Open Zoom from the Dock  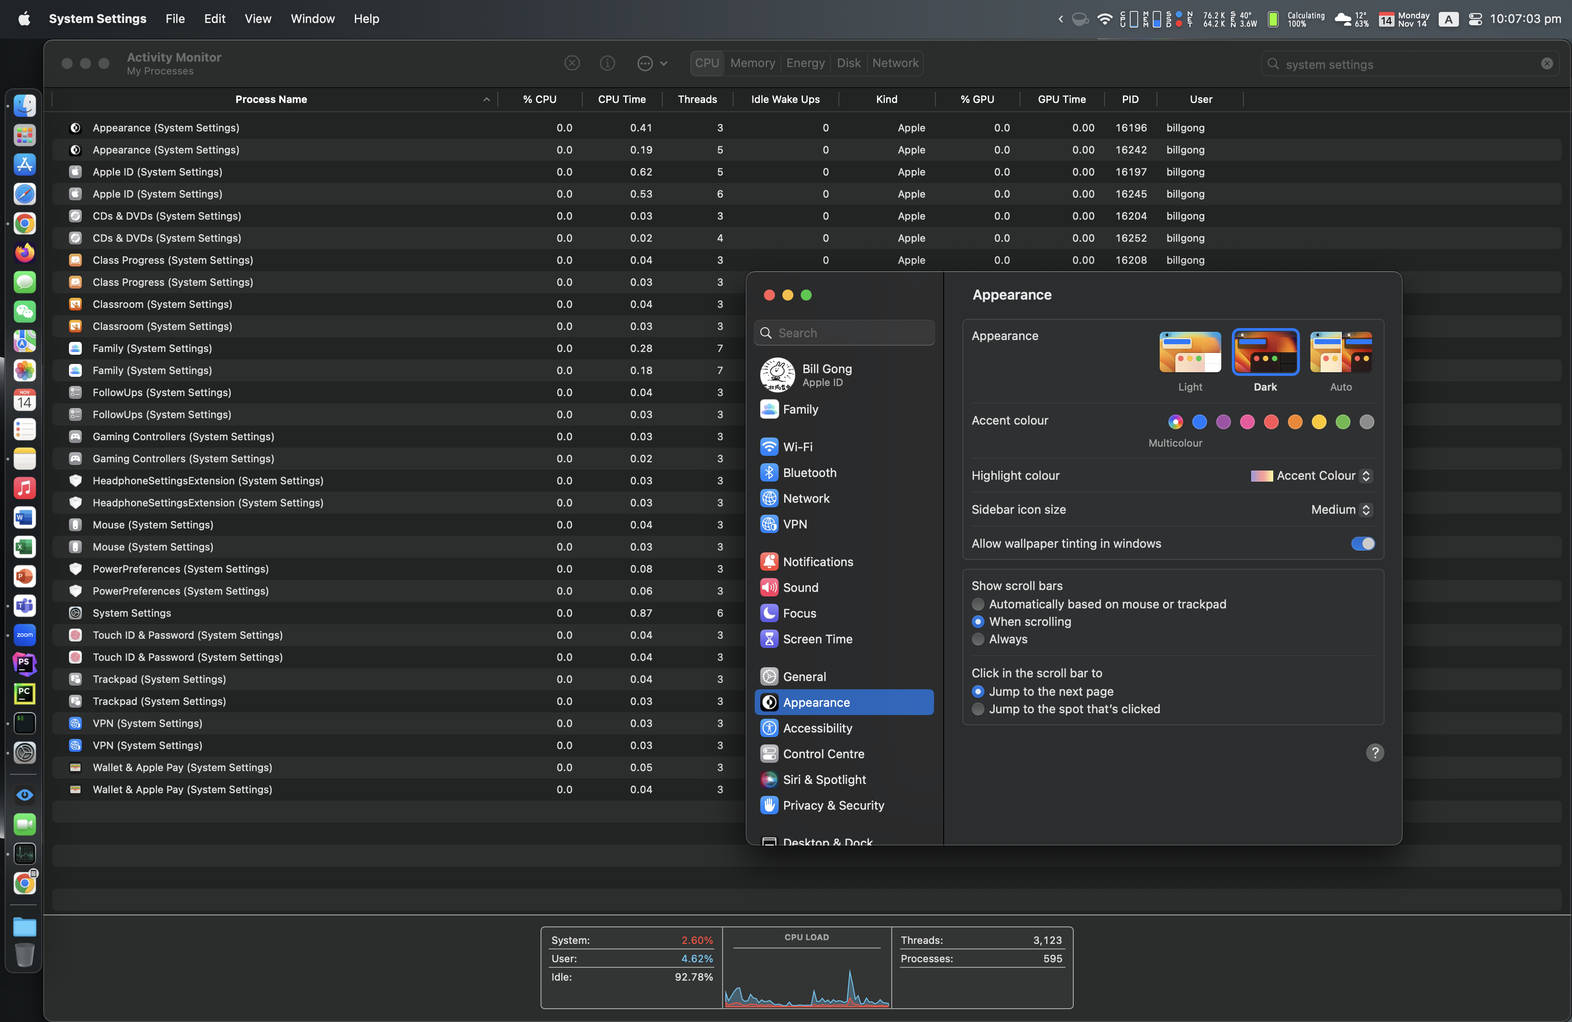coord(24,635)
